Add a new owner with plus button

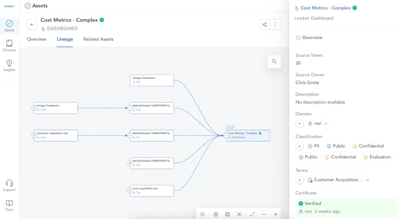299,124
